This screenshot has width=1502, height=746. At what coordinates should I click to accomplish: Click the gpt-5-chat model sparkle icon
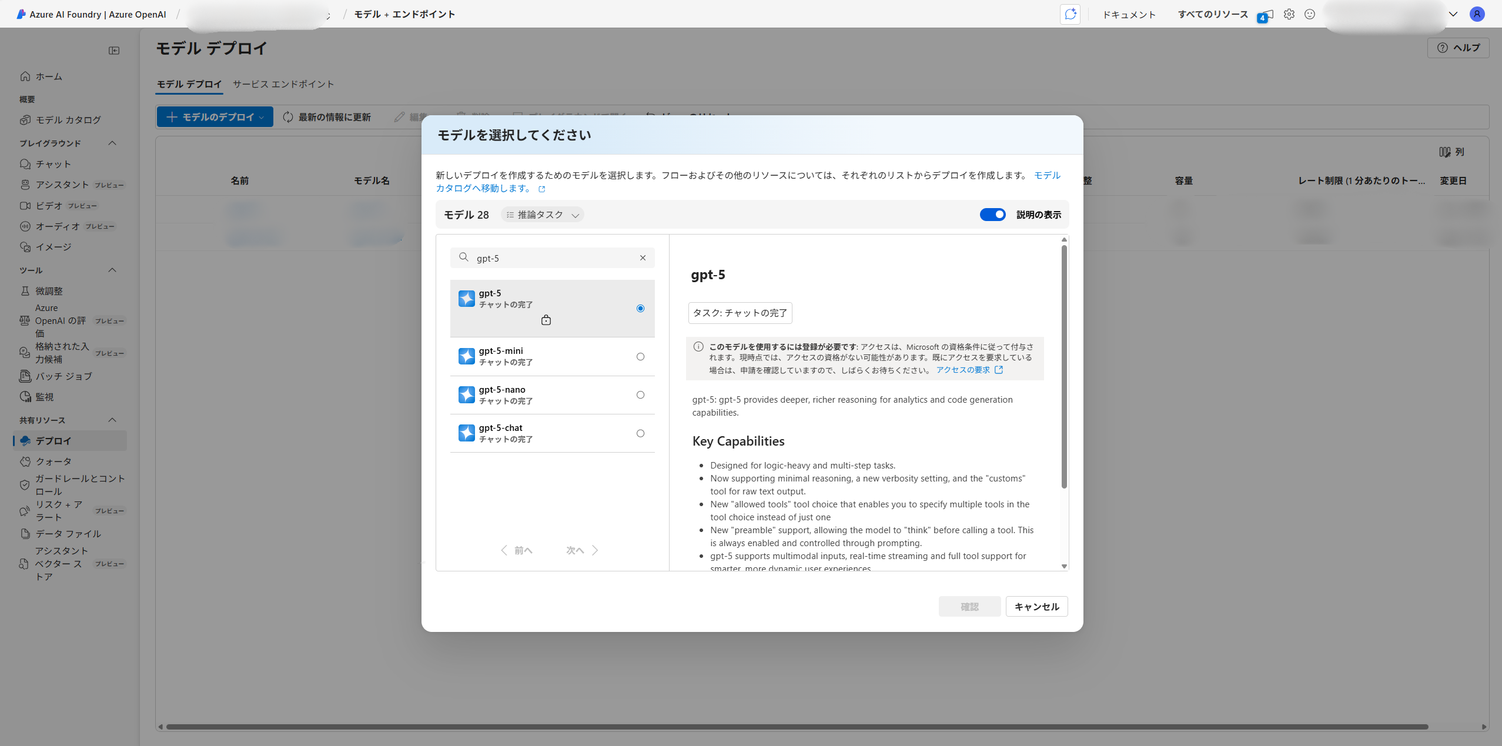tap(466, 433)
